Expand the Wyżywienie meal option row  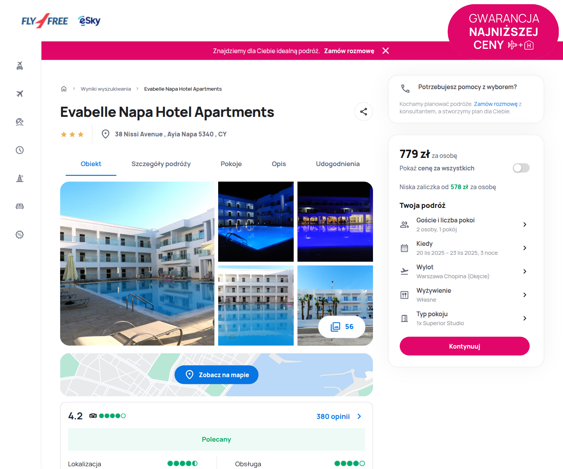pyautogui.click(x=464, y=295)
